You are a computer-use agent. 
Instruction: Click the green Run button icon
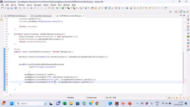(63, 8)
